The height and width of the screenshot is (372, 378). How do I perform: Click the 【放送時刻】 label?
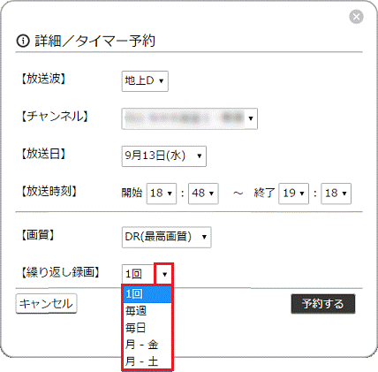pos(49,192)
